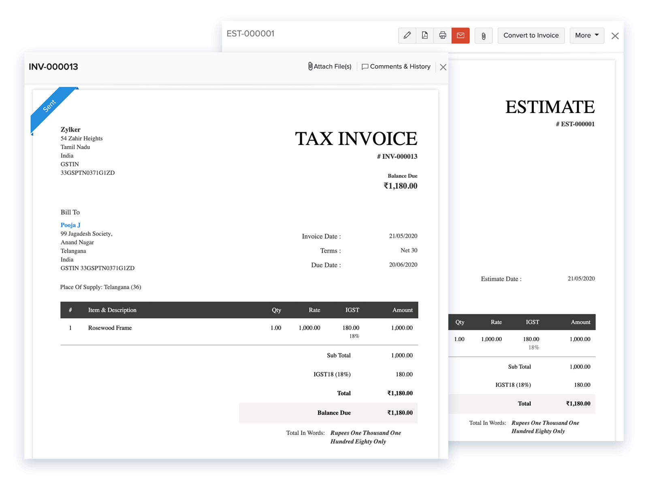Select the Rosewood Frame line item row
This screenshot has height=486, width=648.
(110, 328)
